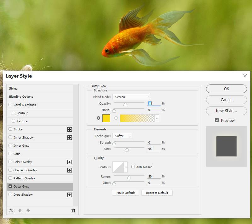The height and width of the screenshot is (224, 252).
Task: Uncheck the Preview checkbox
Action: [x=217, y=120]
